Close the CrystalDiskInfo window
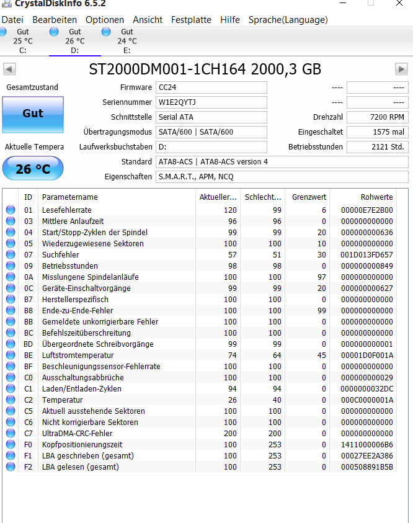Screen dimensions: 413x523 click(399, 3)
